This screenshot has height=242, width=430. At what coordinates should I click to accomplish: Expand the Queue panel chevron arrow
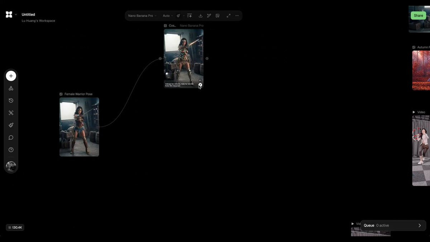[x=420, y=226]
